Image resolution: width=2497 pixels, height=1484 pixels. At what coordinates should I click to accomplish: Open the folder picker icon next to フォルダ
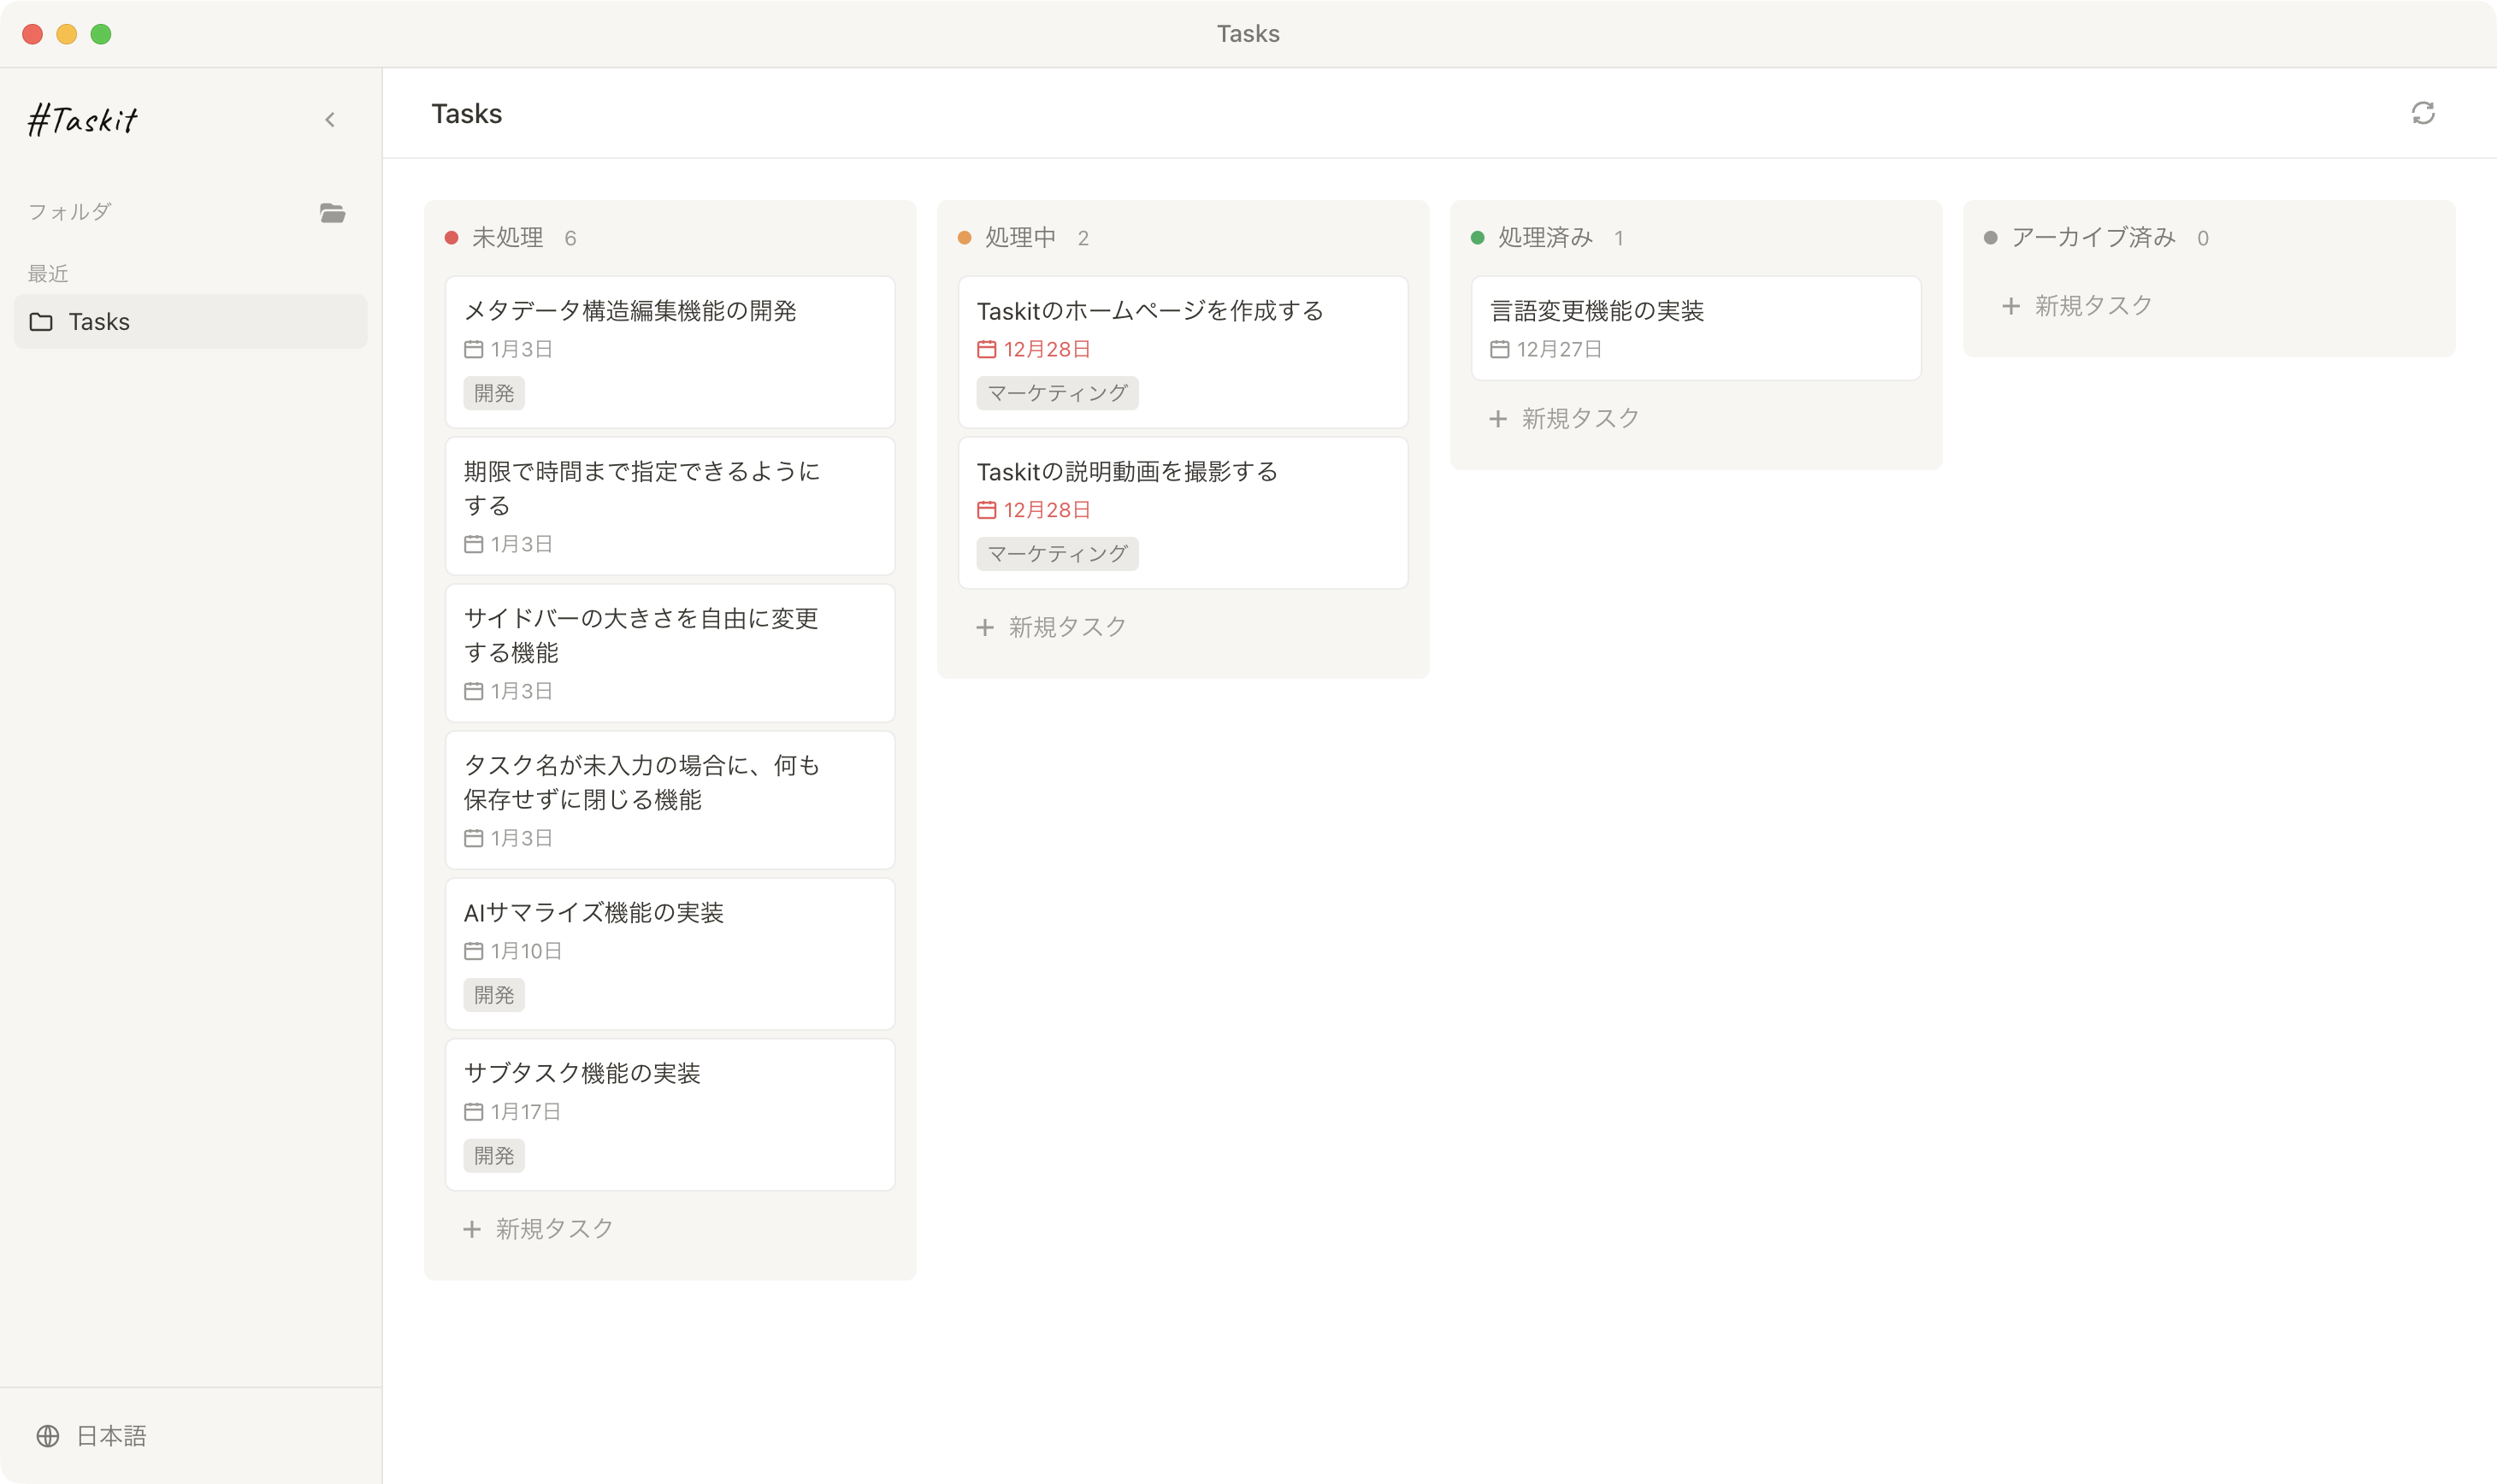(332, 212)
